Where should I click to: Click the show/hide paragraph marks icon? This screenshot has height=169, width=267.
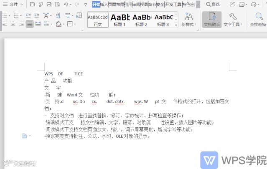(x=68, y=15)
